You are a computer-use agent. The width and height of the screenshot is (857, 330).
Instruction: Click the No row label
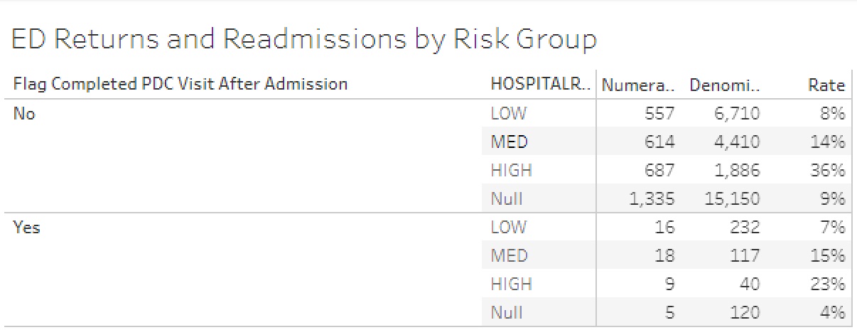tap(24, 113)
